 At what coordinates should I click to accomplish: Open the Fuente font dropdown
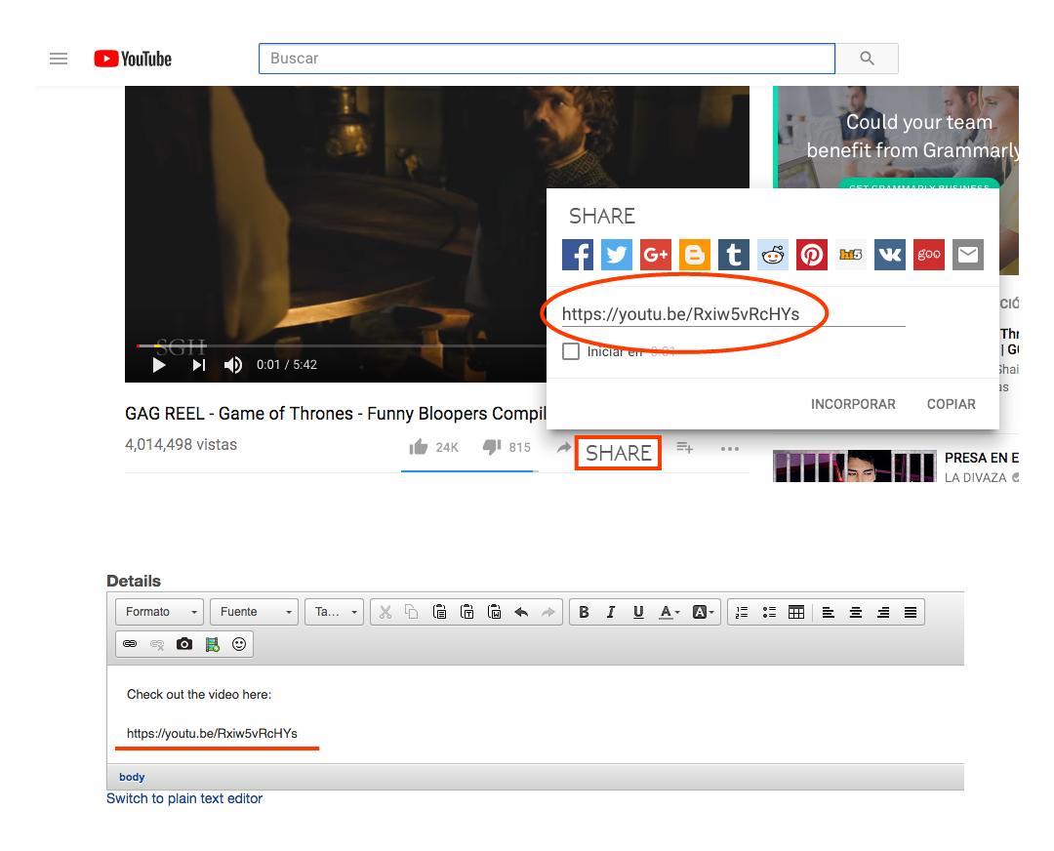254,612
